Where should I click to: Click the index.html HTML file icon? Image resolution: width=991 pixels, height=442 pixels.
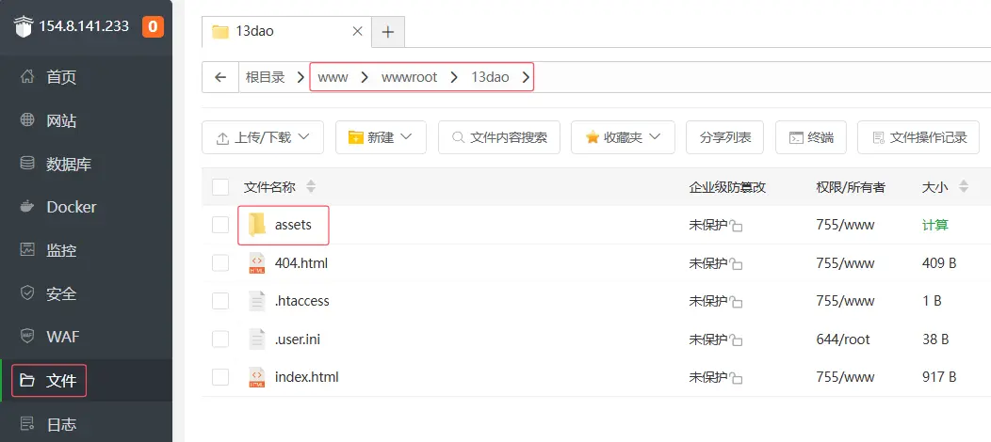[256, 377]
